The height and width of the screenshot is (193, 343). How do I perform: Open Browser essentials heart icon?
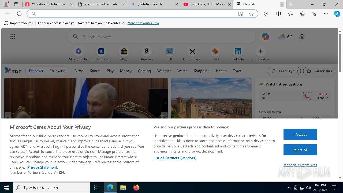click(314, 14)
